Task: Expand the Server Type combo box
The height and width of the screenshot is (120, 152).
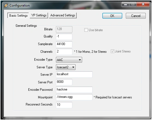Action: (x=66, y=67)
